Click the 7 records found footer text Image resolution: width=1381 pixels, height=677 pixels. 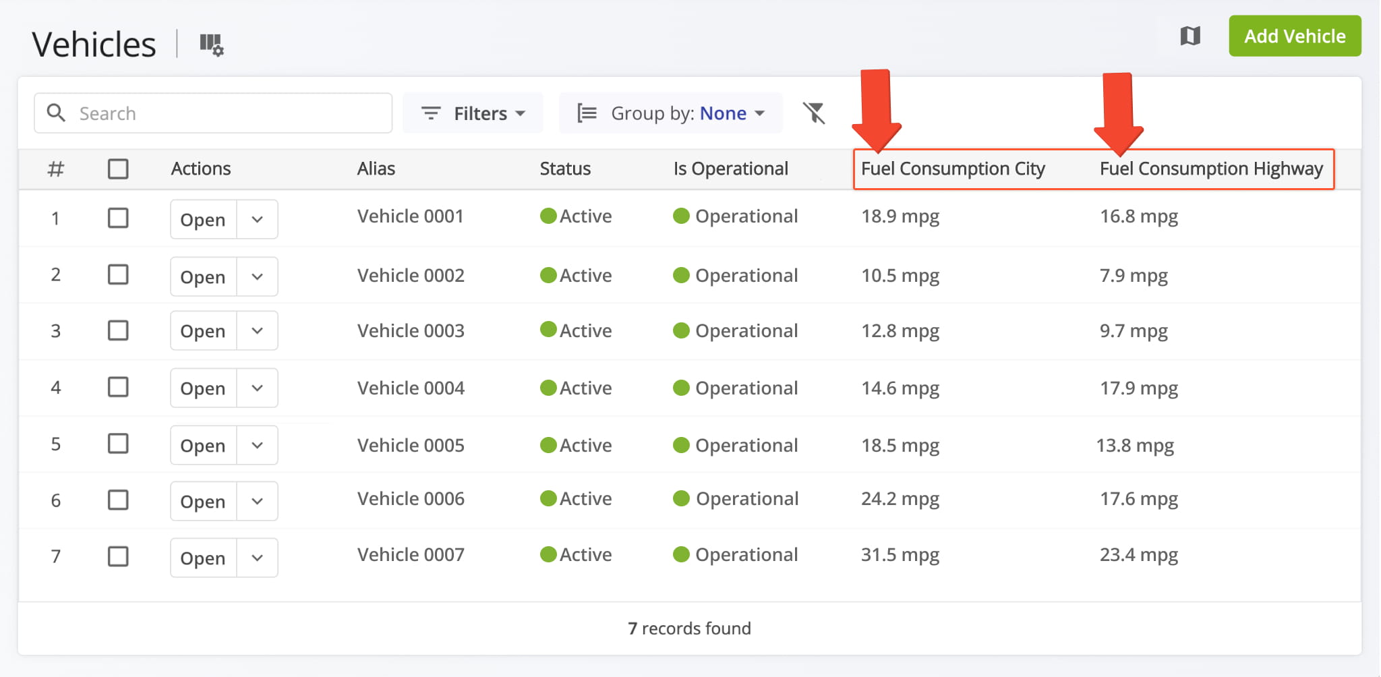pos(689,628)
